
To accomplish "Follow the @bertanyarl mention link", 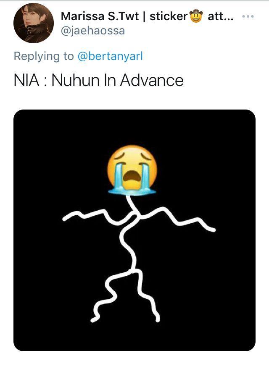I will point(110,56).
